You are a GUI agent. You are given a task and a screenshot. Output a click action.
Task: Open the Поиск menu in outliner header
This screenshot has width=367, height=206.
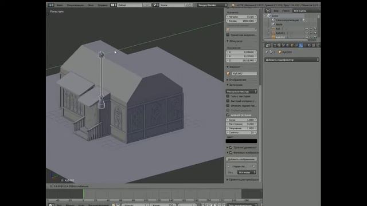click(286, 11)
